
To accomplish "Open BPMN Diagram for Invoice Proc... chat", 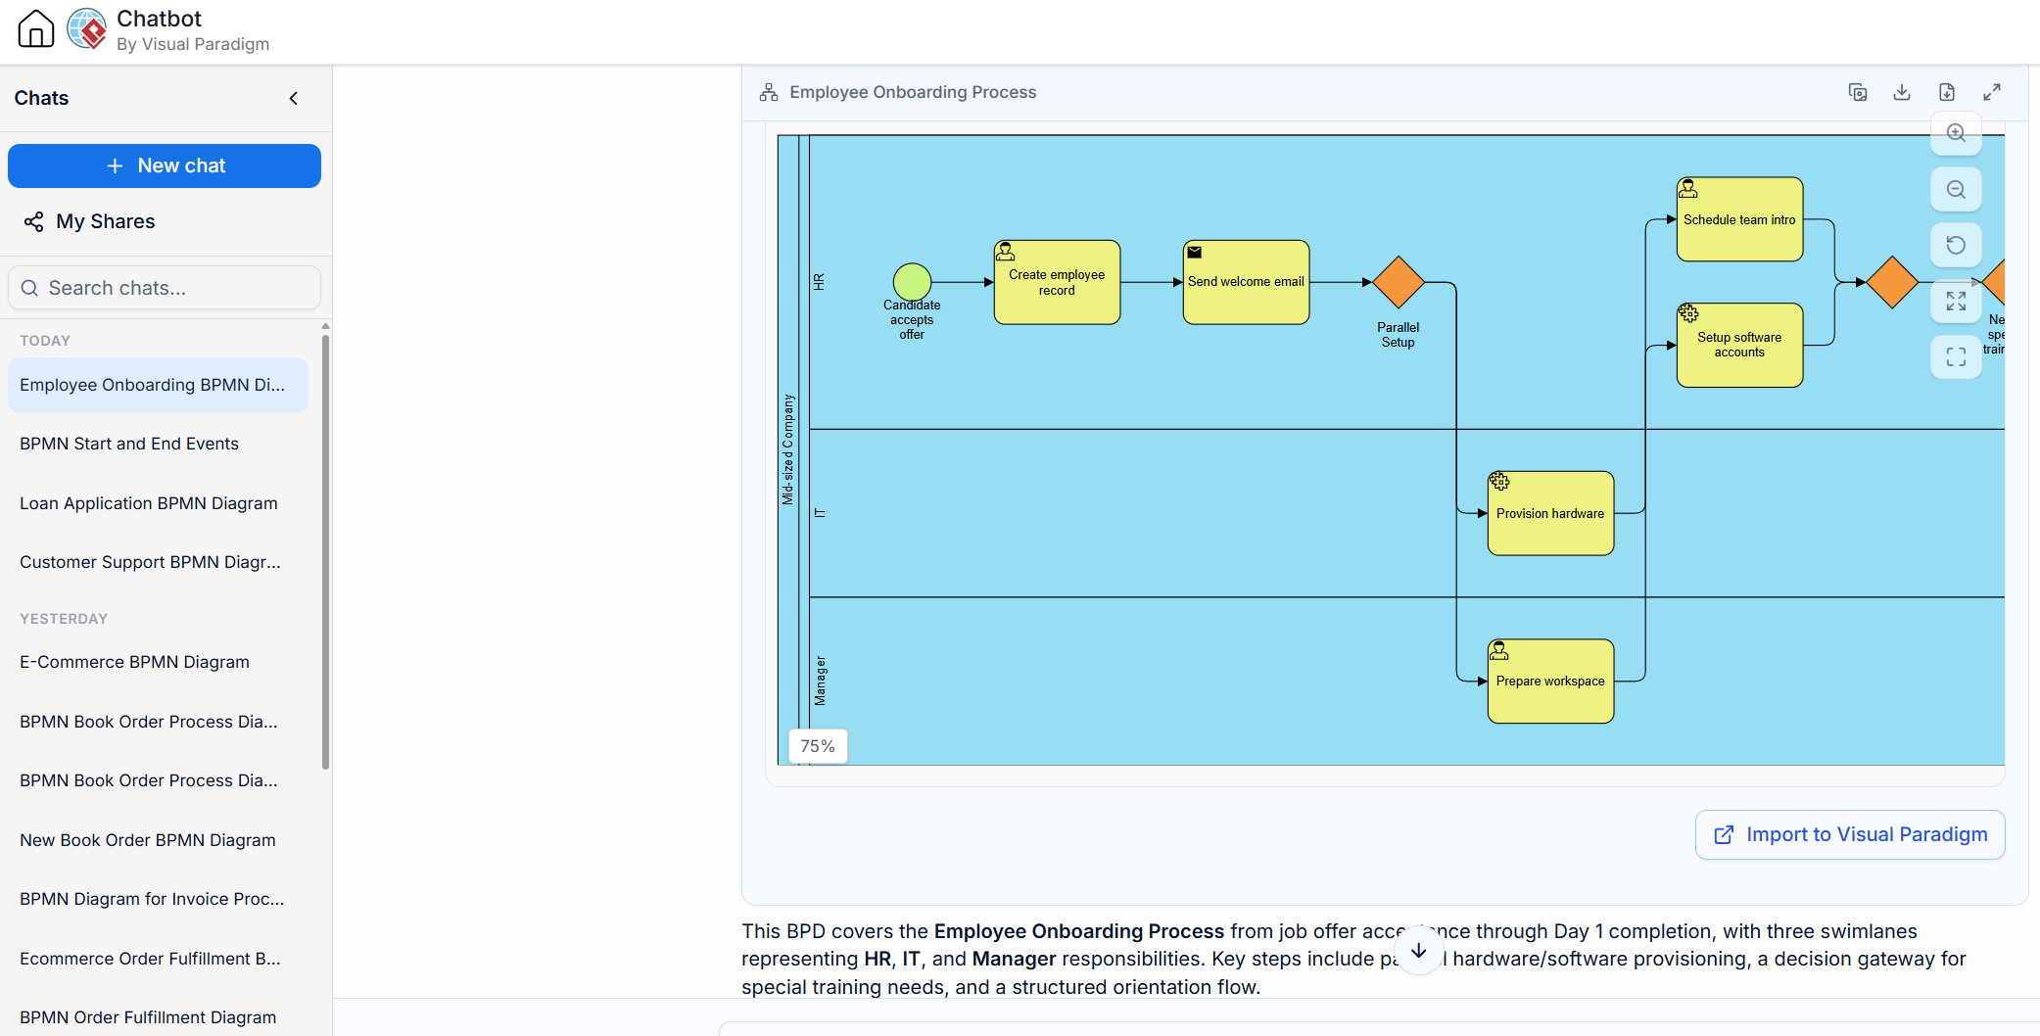I will pos(158,899).
